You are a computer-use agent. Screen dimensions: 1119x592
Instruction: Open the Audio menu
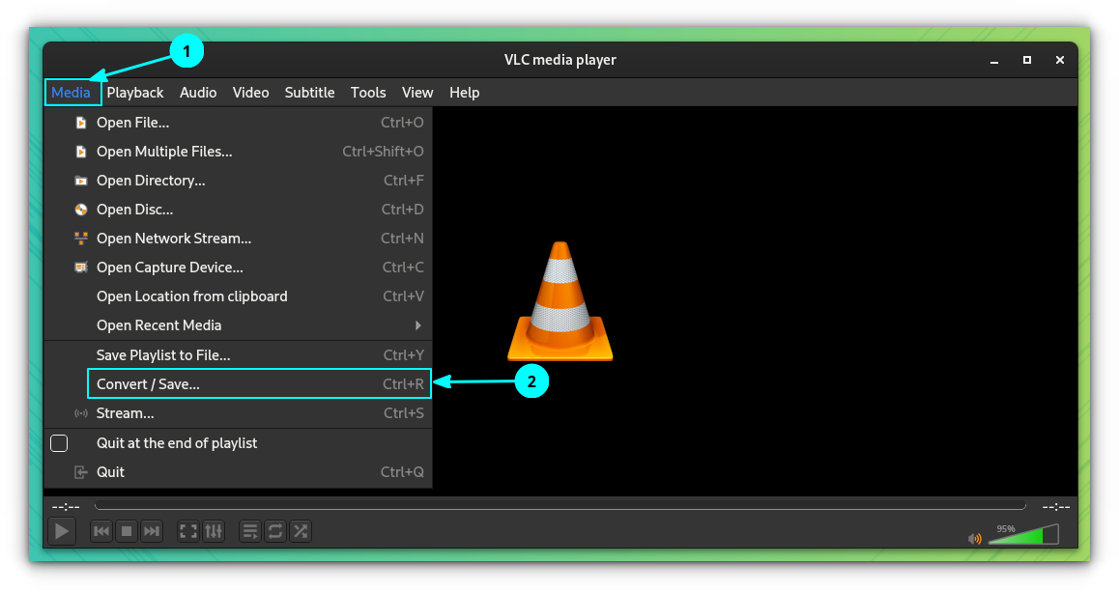click(x=198, y=92)
